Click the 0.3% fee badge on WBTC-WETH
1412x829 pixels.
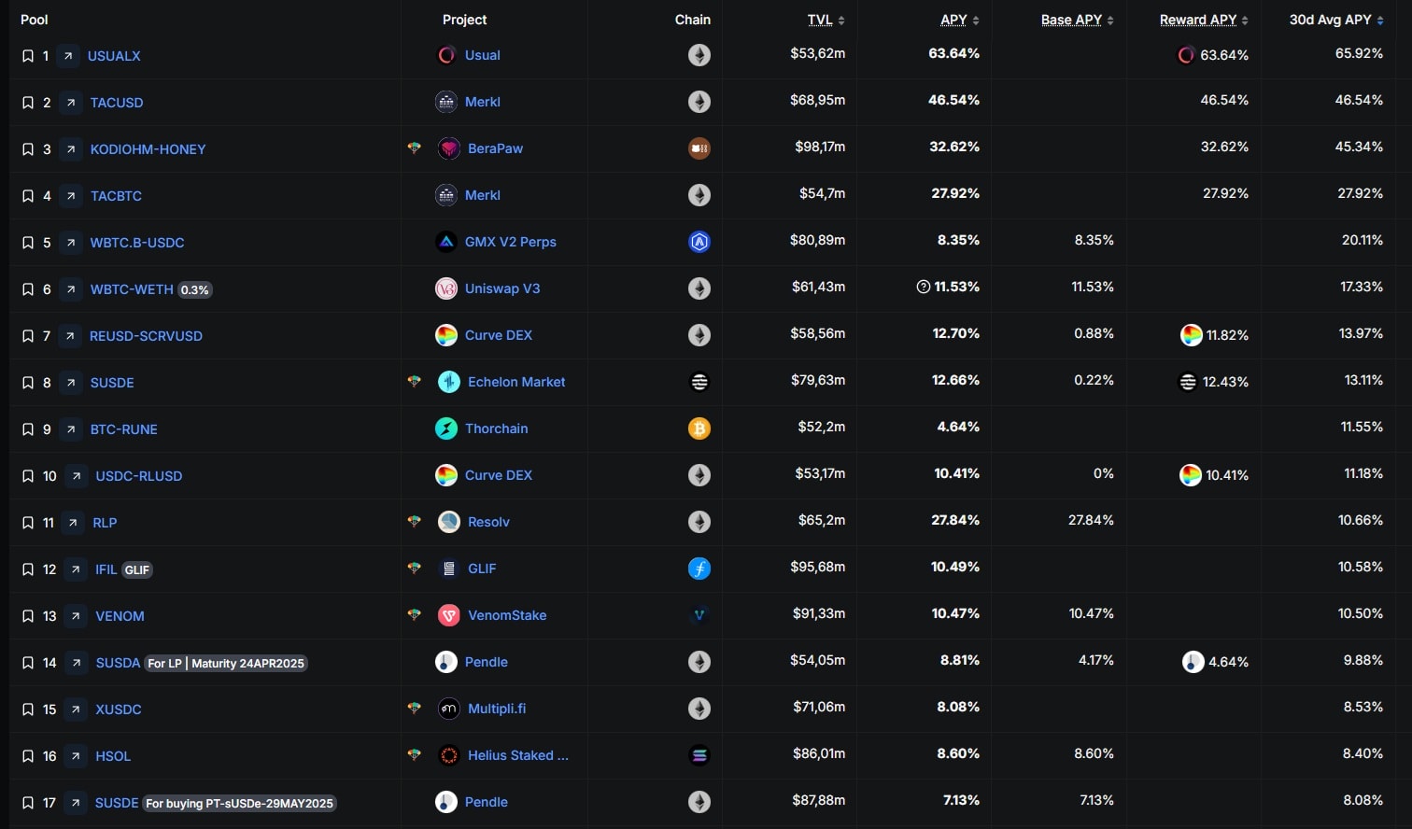point(195,289)
